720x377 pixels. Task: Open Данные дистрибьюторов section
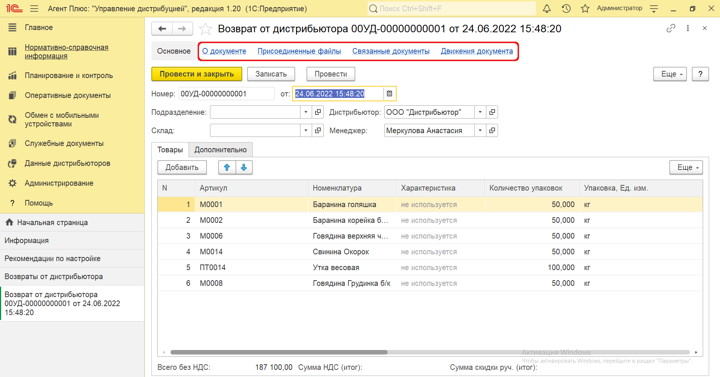coord(68,163)
